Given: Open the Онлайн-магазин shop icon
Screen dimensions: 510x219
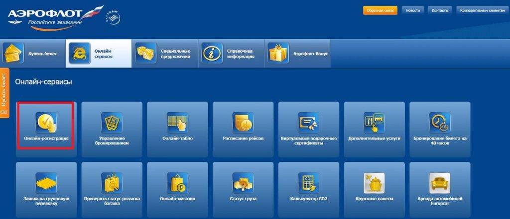Looking at the screenshot, I should (x=177, y=183).
